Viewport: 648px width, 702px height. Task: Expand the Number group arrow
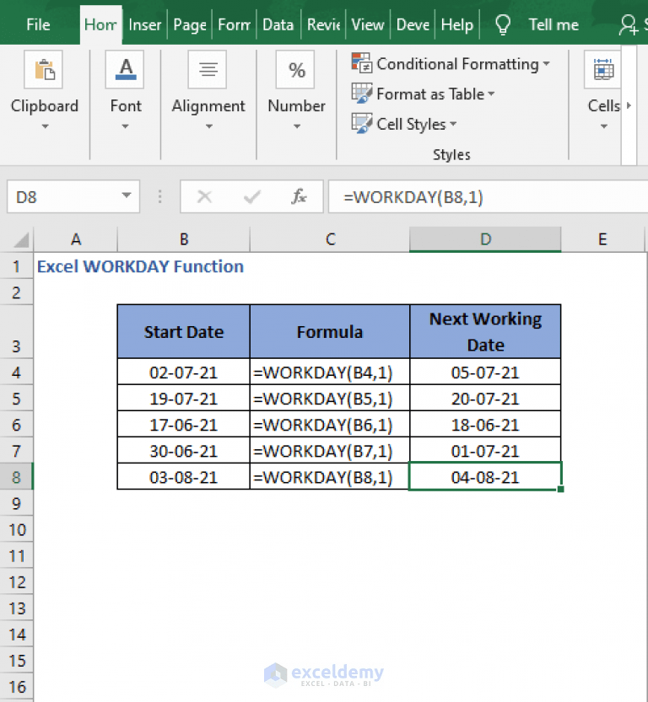click(297, 126)
